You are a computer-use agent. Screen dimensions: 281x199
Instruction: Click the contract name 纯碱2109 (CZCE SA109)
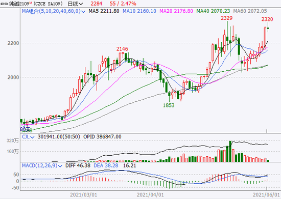[36, 4]
